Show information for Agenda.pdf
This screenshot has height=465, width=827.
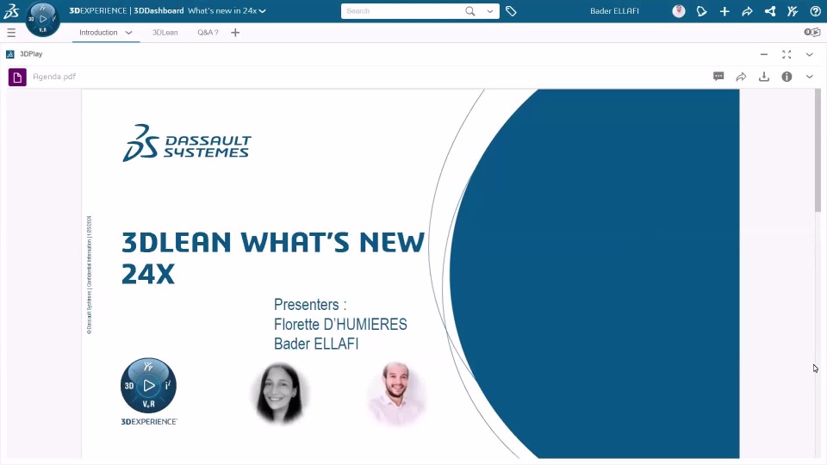click(787, 77)
